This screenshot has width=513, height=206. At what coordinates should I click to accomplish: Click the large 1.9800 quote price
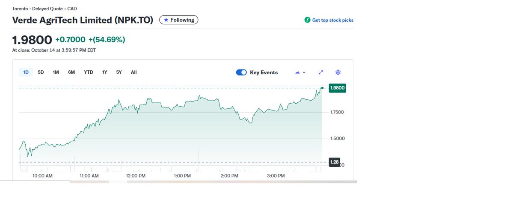pyautogui.click(x=32, y=40)
